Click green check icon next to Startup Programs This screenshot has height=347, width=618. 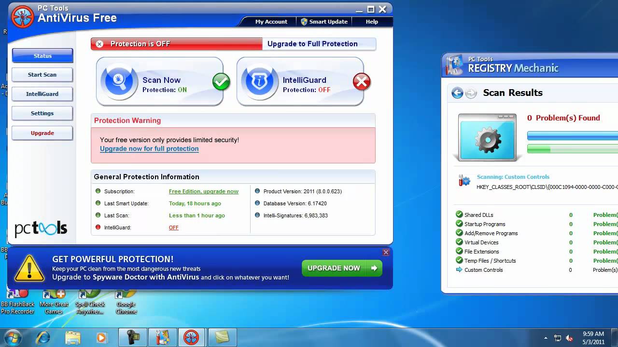click(459, 224)
